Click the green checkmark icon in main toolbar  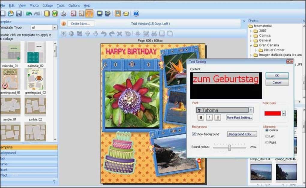(55, 13)
